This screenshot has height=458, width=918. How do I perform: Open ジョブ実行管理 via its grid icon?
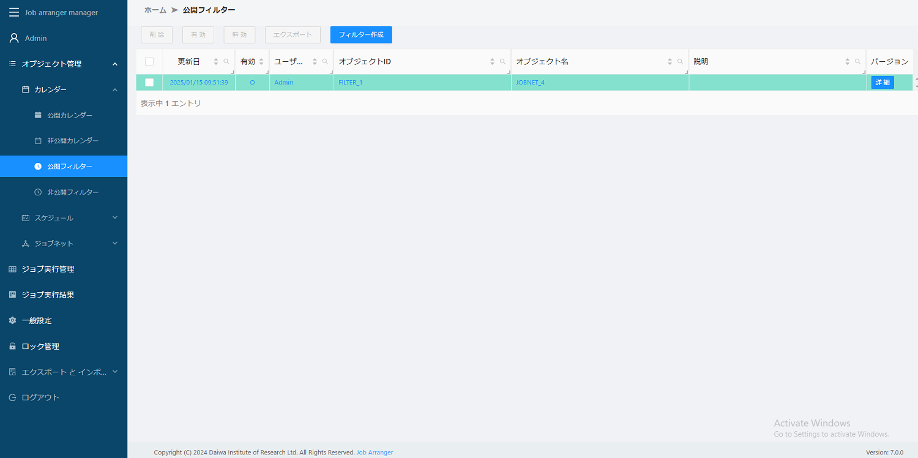(x=12, y=269)
